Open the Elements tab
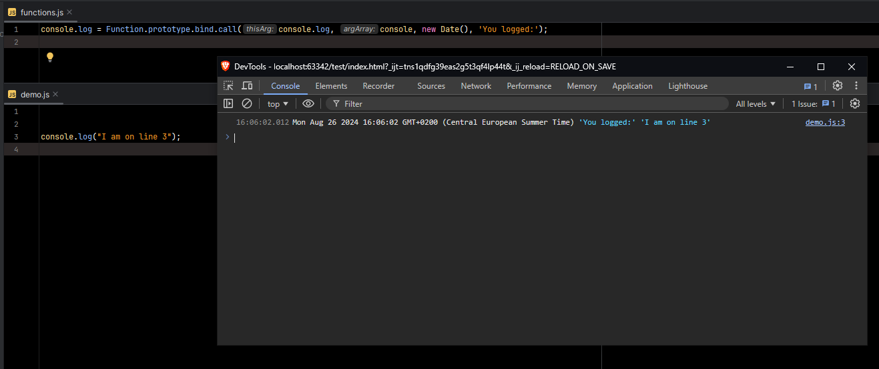This screenshot has height=369, width=879. [331, 86]
